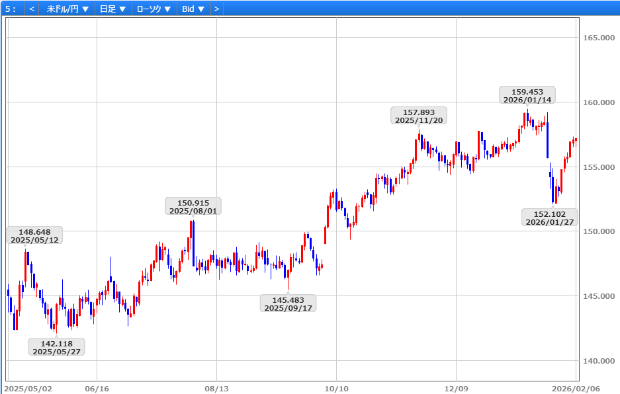Screen dimensions: 620x394
Task: Click the 159.453 high marker from 2026/01/14
Action: tap(527, 95)
